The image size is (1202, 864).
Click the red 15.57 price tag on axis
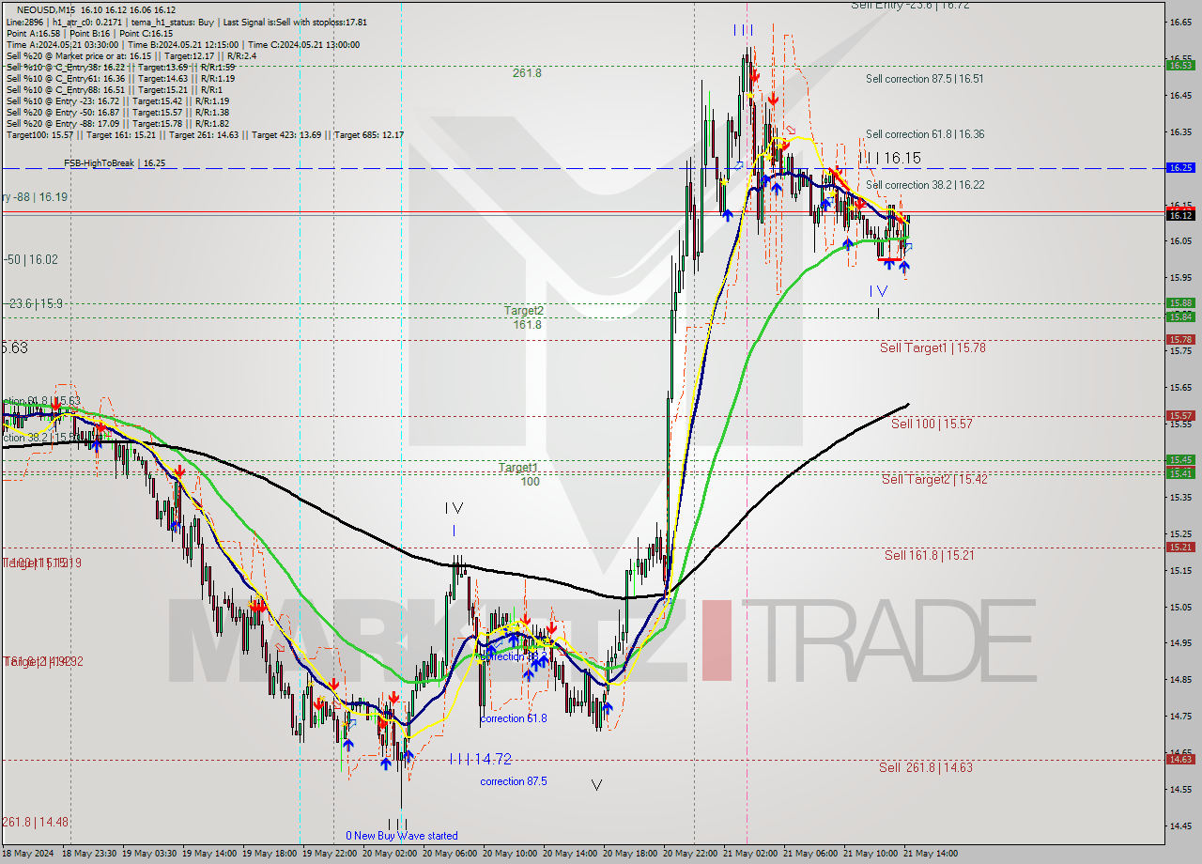[x=1179, y=415]
